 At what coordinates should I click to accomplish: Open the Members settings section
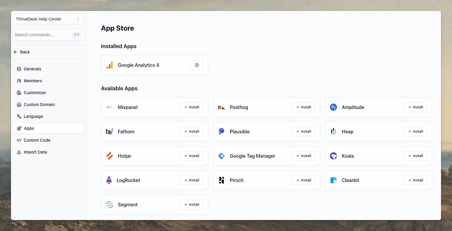pos(48,81)
